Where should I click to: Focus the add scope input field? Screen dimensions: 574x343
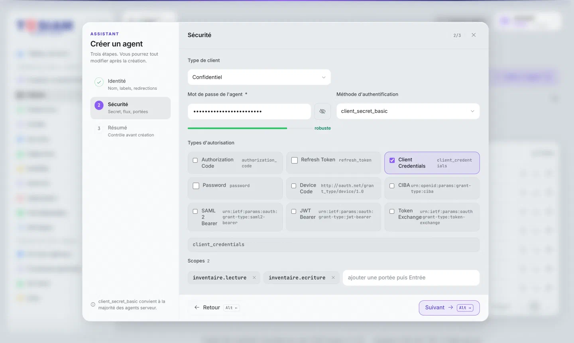pos(411,278)
